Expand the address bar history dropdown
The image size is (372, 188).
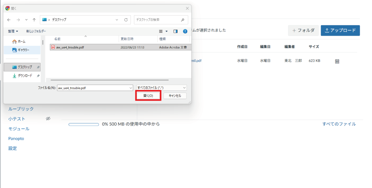point(117,20)
